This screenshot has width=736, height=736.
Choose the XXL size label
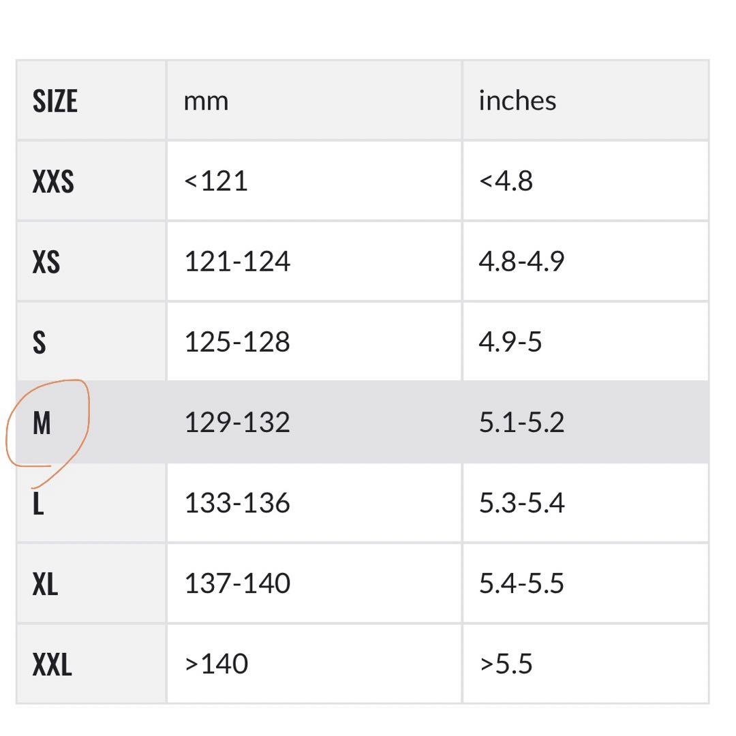(52, 664)
